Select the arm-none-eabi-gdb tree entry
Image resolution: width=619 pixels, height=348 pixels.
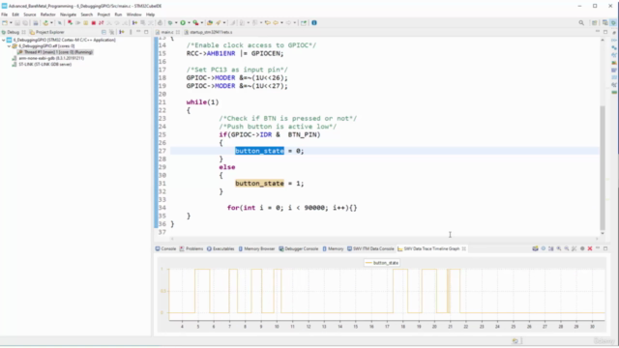click(x=48, y=58)
